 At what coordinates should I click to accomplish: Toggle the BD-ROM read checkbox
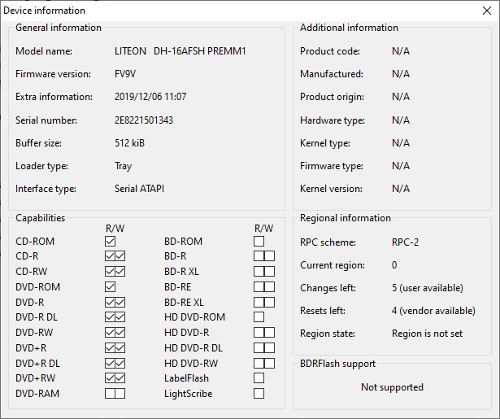coord(259,242)
